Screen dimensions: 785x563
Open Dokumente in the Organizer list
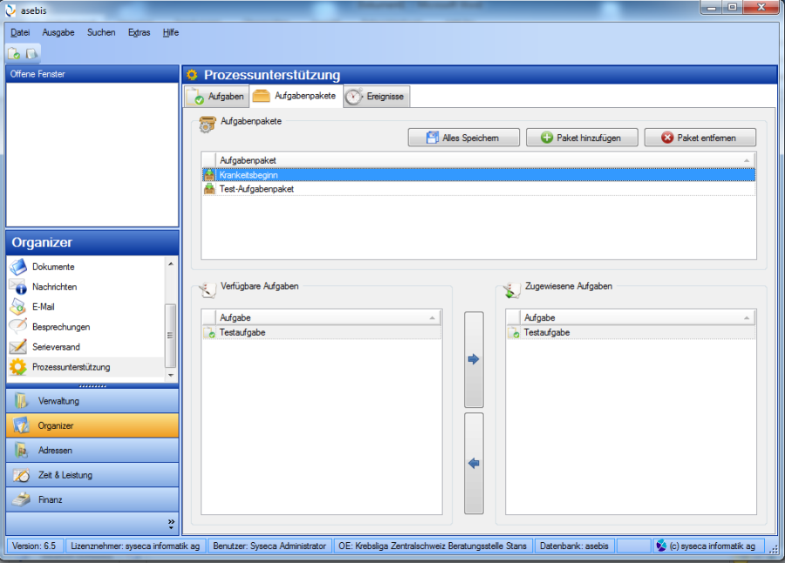(x=85, y=268)
